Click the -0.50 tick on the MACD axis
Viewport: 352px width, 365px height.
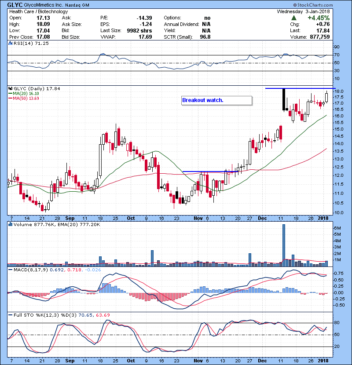pos(339,305)
